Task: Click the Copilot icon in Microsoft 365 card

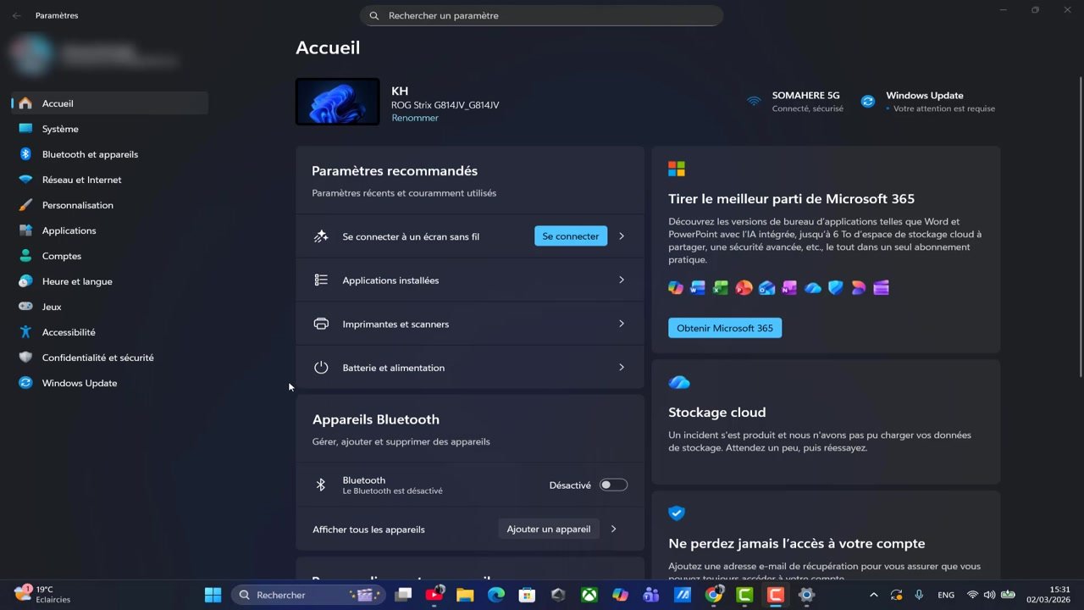Action: pyautogui.click(x=676, y=288)
